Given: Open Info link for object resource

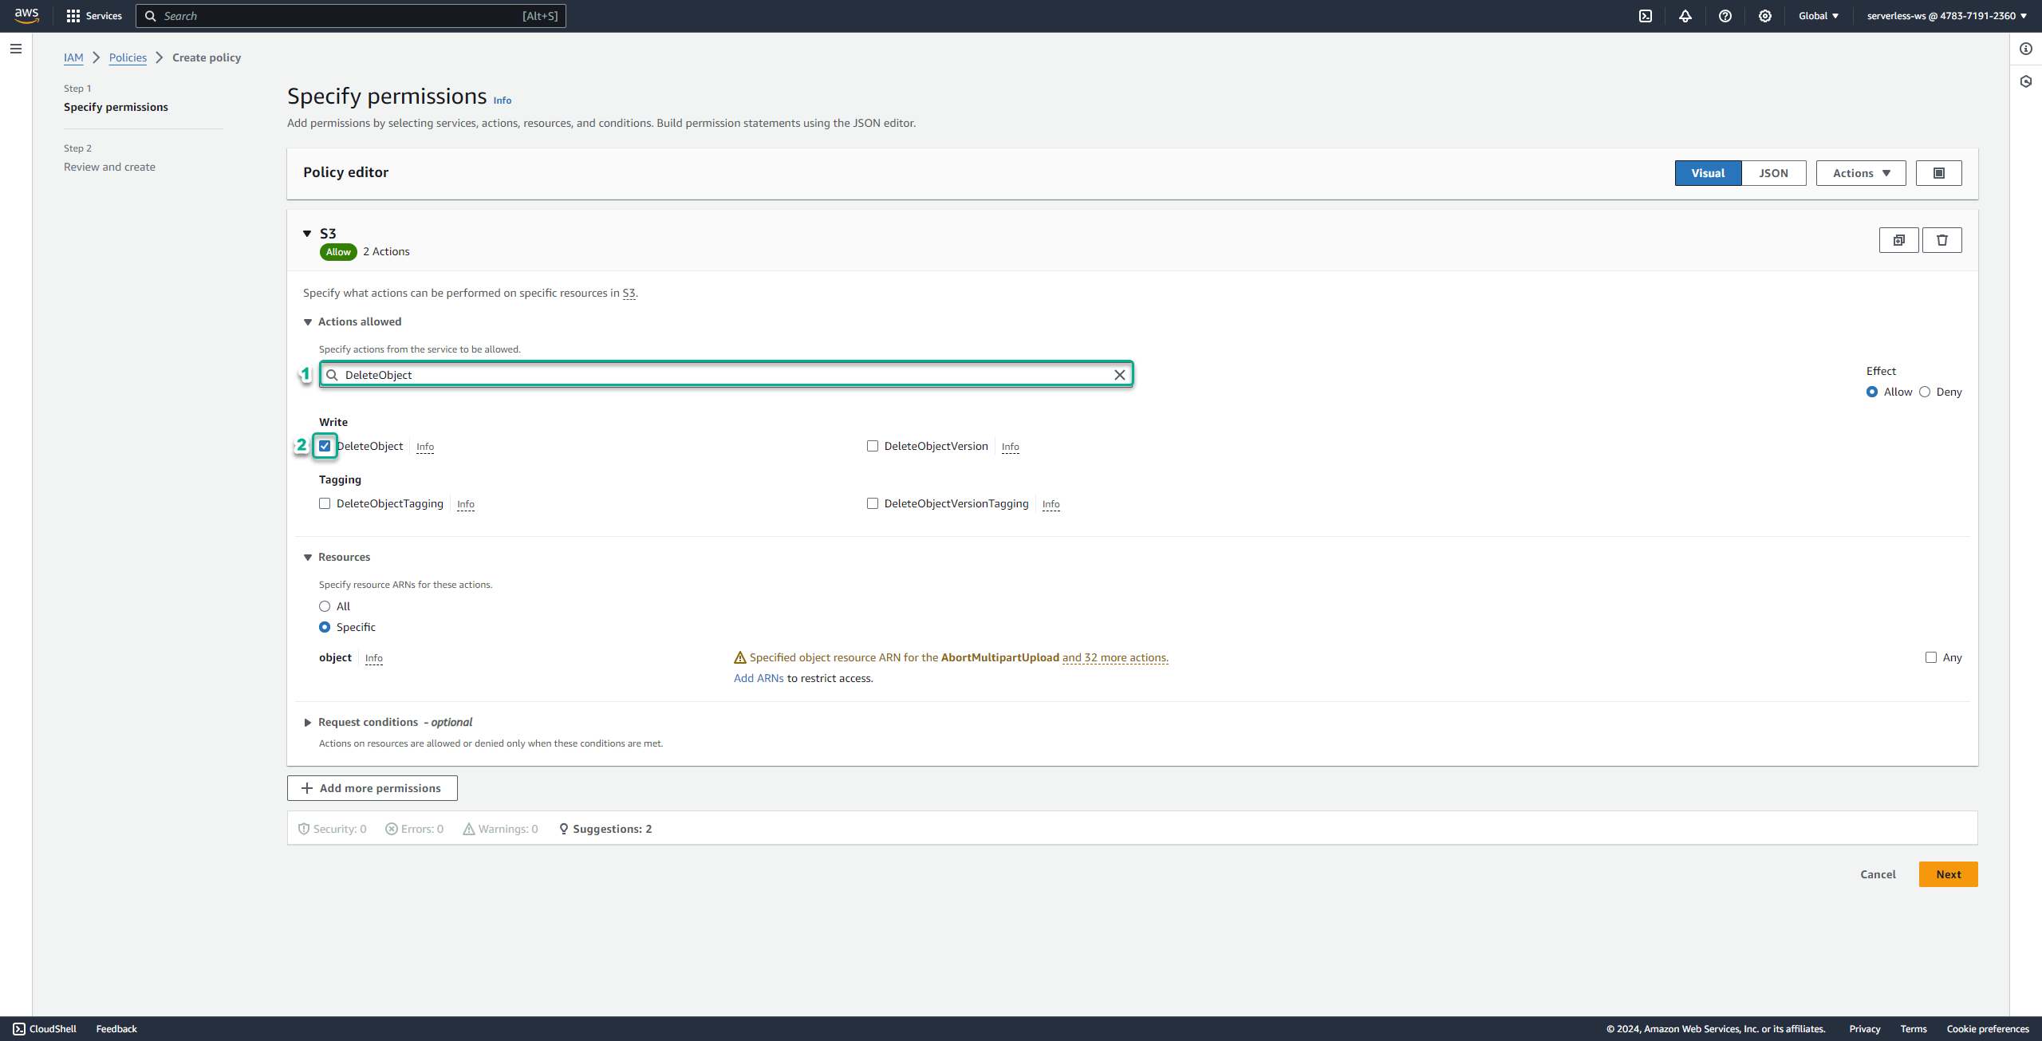Looking at the screenshot, I should tap(374, 658).
